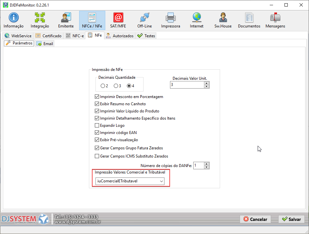This screenshot has width=309, height=234.
Task: Enable the Expandir Logo checkbox
Action: point(97,125)
